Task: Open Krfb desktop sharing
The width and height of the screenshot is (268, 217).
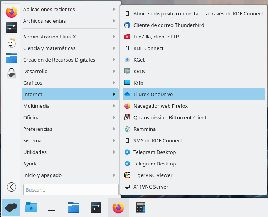Action: coord(138,83)
